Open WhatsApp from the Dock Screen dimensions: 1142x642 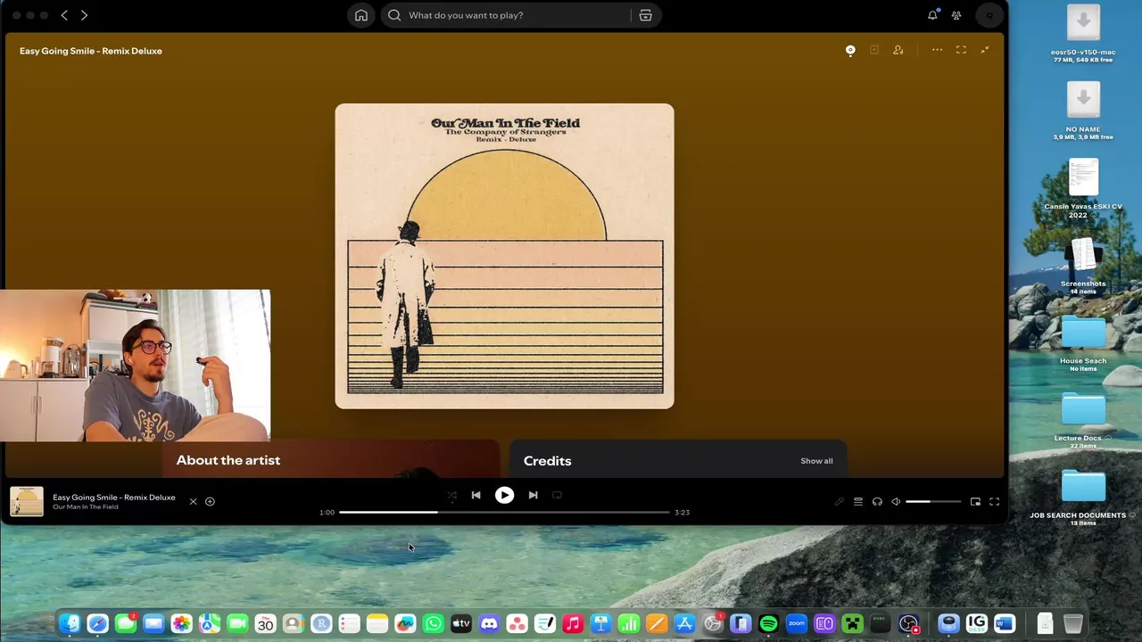433,624
